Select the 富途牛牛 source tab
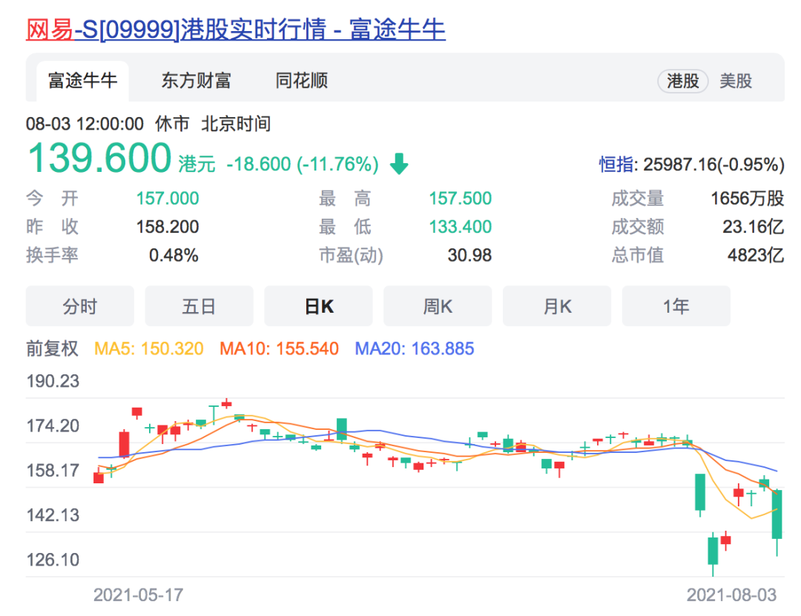Image resolution: width=801 pixels, height=616 pixels. click(x=82, y=81)
